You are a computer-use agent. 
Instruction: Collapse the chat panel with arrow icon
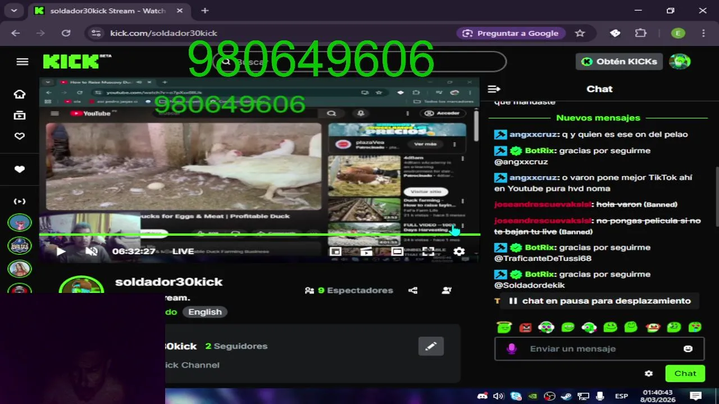[x=494, y=89]
